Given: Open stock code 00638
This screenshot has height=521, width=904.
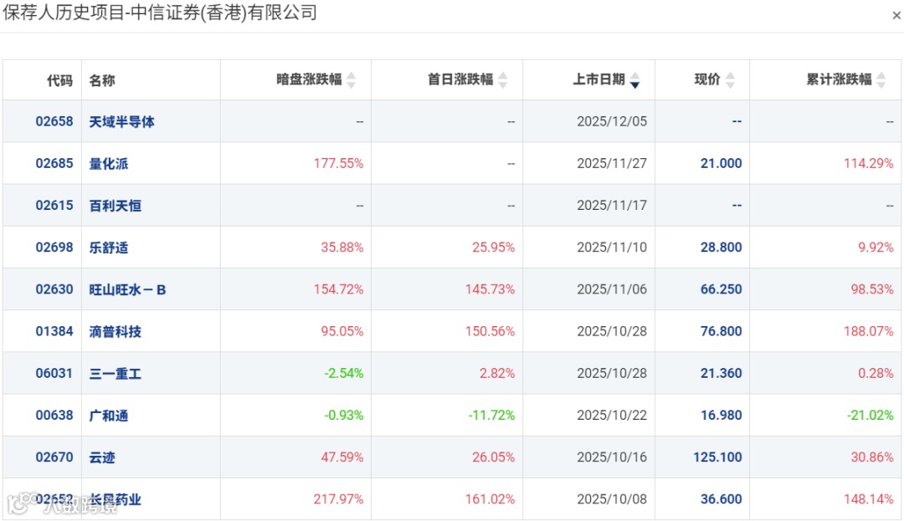Looking at the screenshot, I should pos(54,416).
